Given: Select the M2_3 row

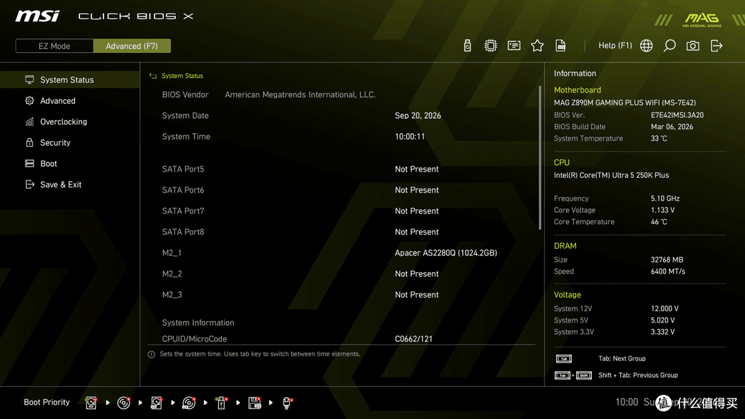Looking at the screenshot, I should (342, 295).
